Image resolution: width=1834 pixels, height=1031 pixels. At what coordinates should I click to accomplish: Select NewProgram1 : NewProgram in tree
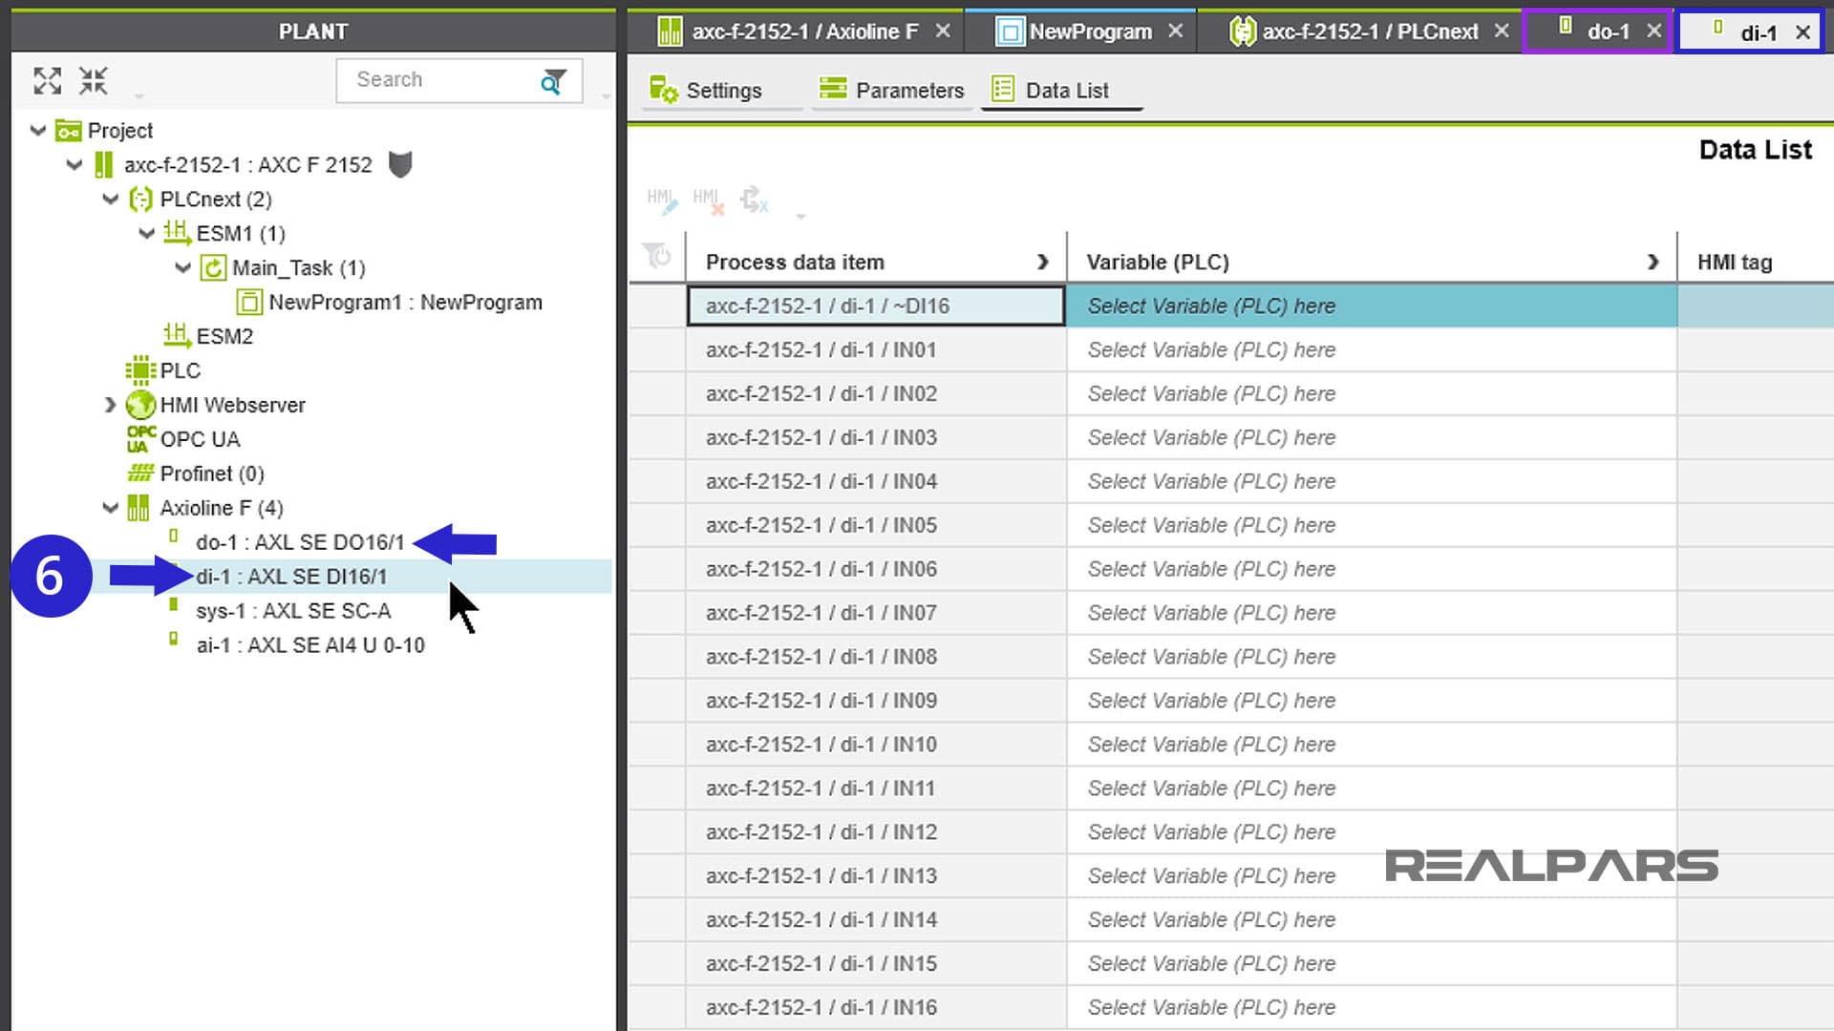[405, 303]
